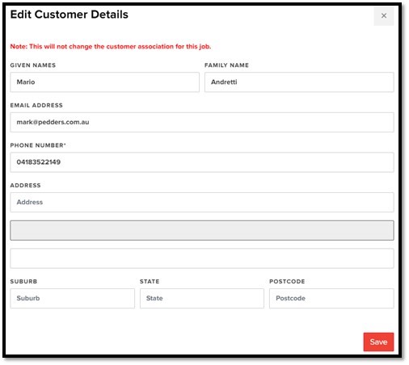Focus the Given Names field containing Mario

coord(105,82)
